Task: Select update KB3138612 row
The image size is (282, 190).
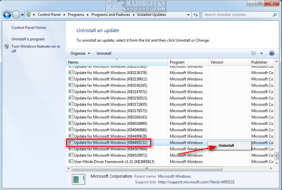Action: (x=171, y=79)
